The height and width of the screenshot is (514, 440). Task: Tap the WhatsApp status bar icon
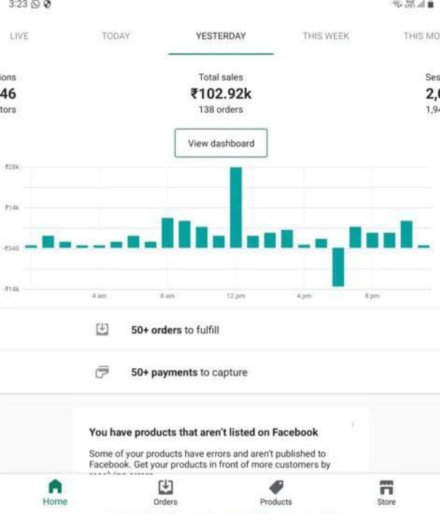point(35,4)
